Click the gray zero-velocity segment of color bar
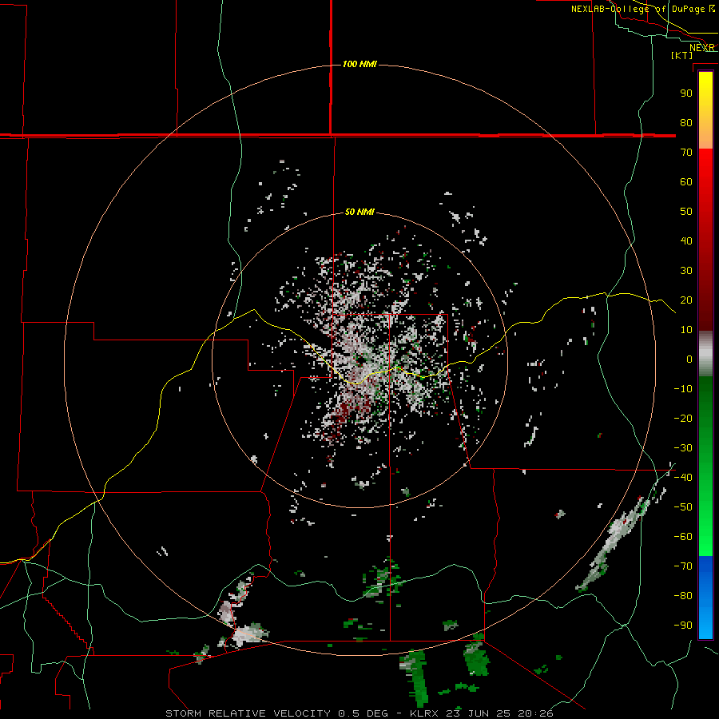 click(705, 354)
